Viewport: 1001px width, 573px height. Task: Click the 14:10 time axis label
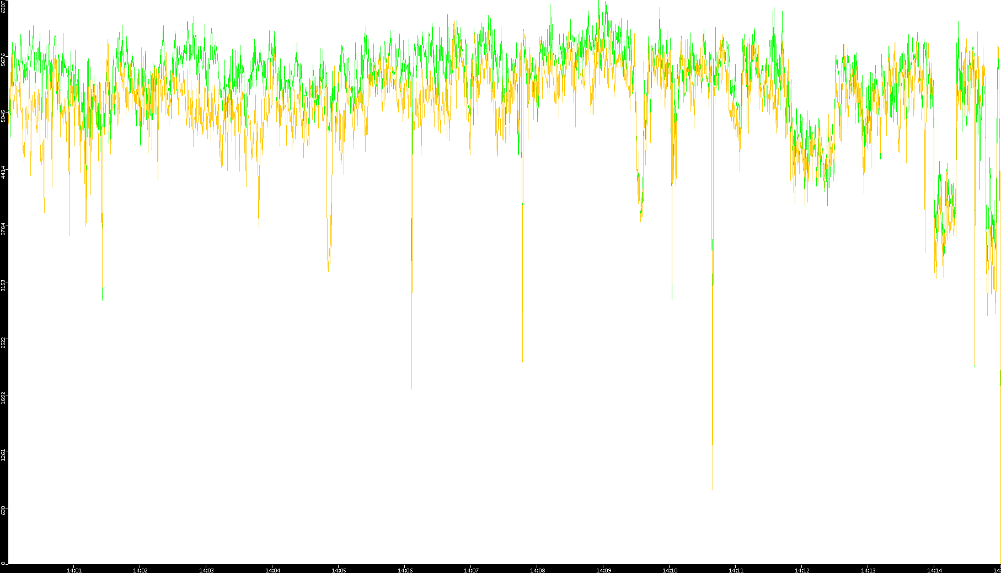click(670, 570)
